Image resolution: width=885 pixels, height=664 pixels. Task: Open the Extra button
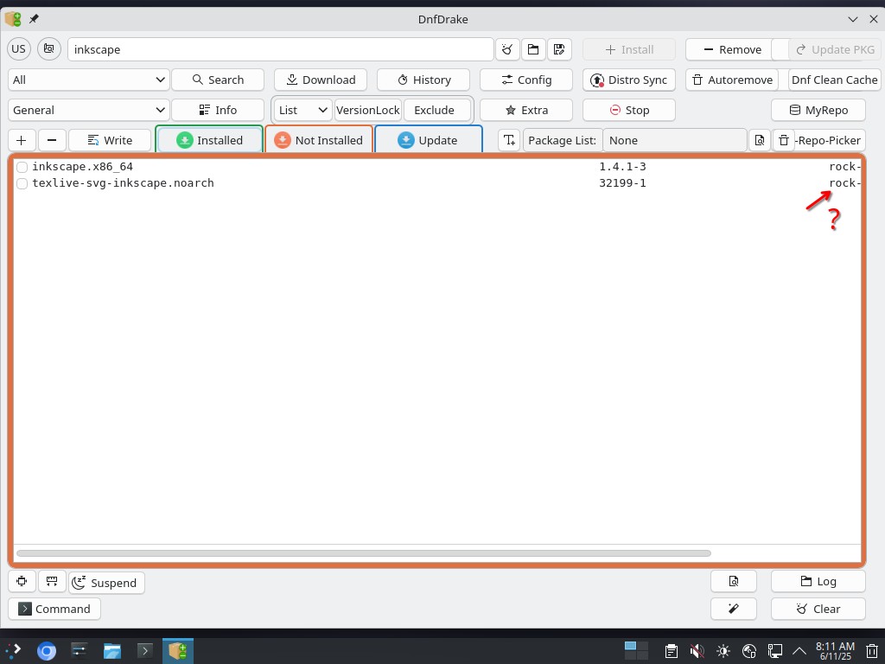pyautogui.click(x=526, y=110)
